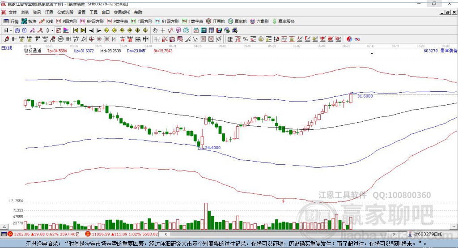The height and width of the screenshot is (248, 458).
Task: Select the zigzag wave line tool
Action: click(195, 39)
